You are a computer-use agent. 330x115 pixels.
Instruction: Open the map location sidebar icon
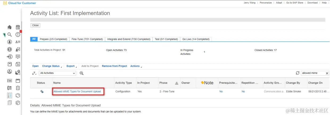click(x=18, y=72)
